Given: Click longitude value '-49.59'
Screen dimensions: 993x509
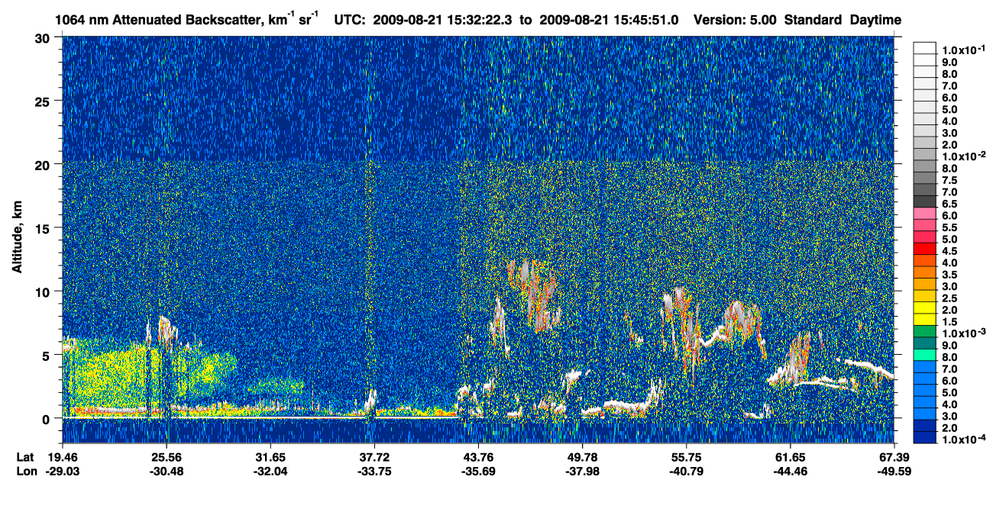Looking at the screenshot, I should coord(894,471).
